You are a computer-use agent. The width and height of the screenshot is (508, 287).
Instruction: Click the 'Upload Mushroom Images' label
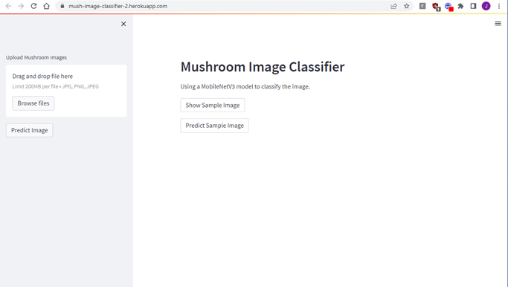tap(36, 57)
